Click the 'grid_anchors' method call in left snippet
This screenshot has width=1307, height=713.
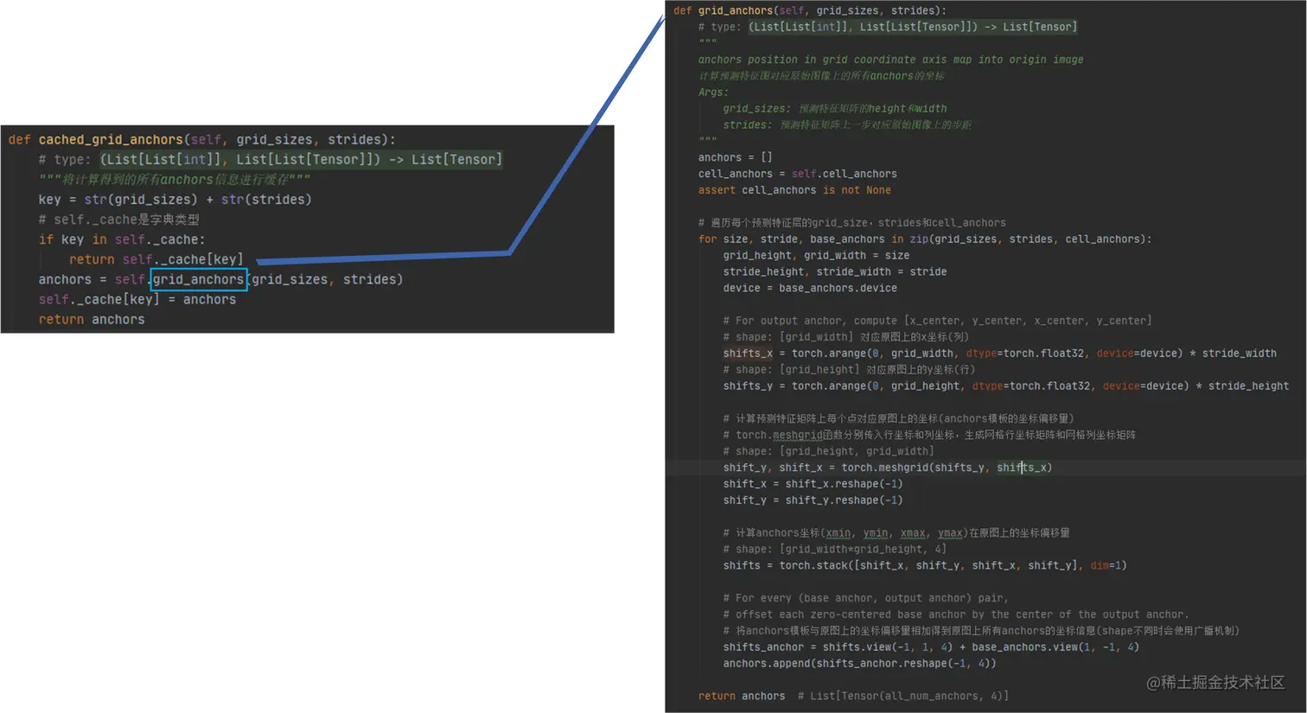tap(199, 279)
